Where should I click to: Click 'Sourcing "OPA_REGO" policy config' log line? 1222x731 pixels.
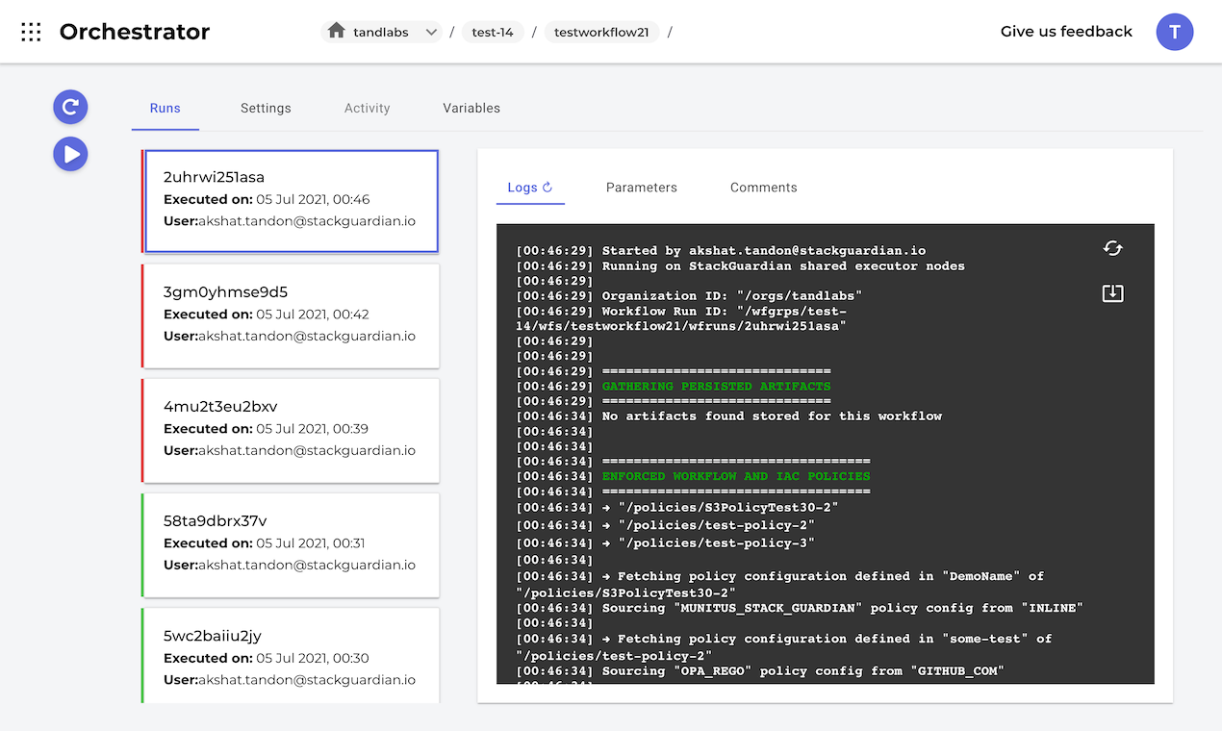[760, 671]
